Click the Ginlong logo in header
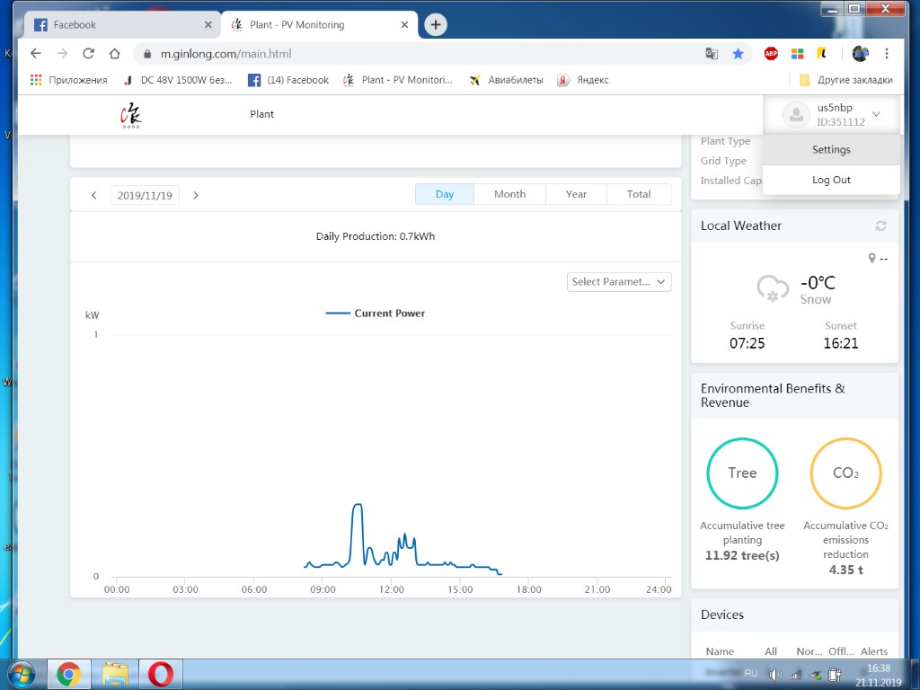 tap(131, 116)
